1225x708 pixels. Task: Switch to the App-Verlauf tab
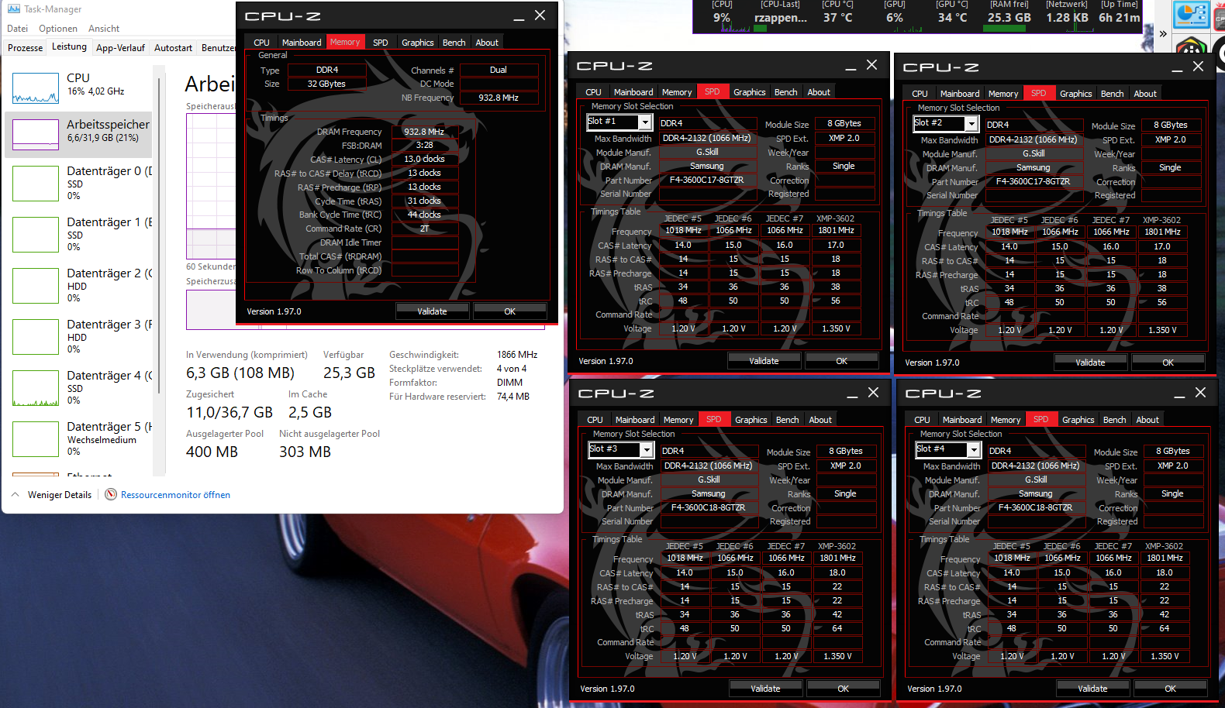tap(120, 48)
